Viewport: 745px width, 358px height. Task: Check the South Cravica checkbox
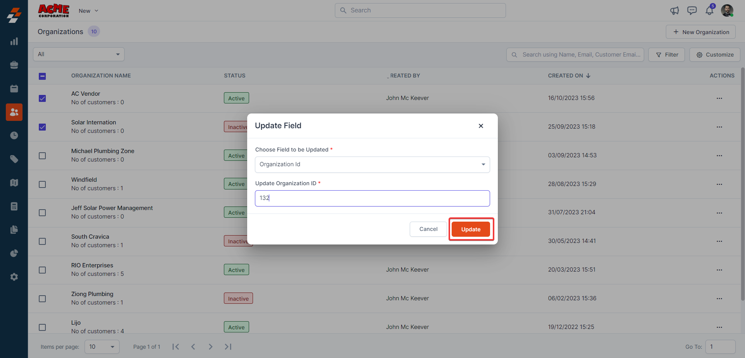(x=42, y=241)
